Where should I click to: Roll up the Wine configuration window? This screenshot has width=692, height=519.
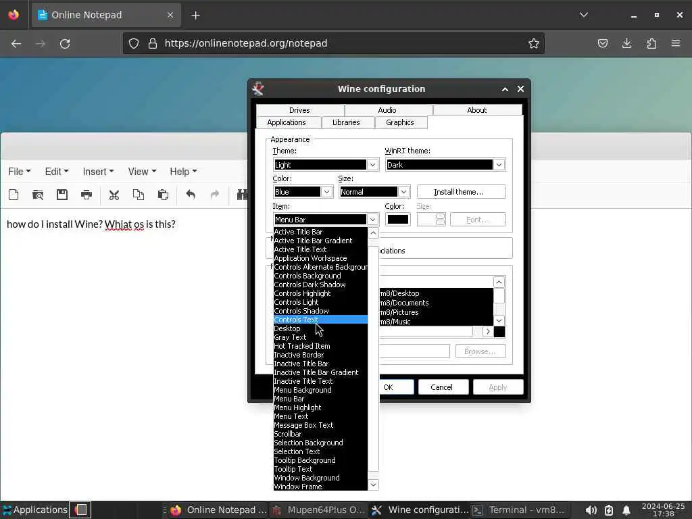pyautogui.click(x=505, y=89)
